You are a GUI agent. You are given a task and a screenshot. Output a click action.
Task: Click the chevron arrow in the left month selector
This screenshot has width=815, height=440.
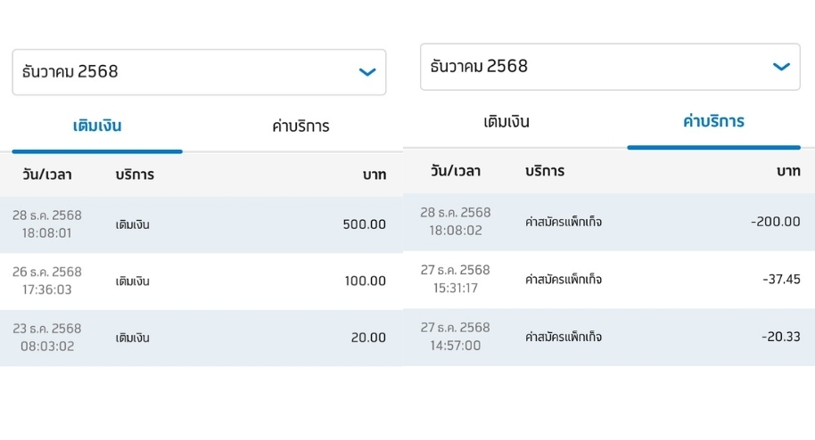(366, 72)
